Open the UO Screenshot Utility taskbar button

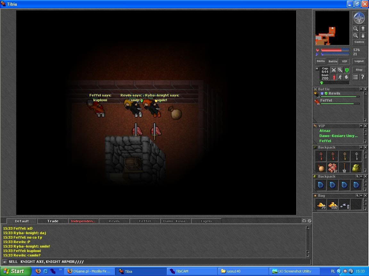pos(294,271)
